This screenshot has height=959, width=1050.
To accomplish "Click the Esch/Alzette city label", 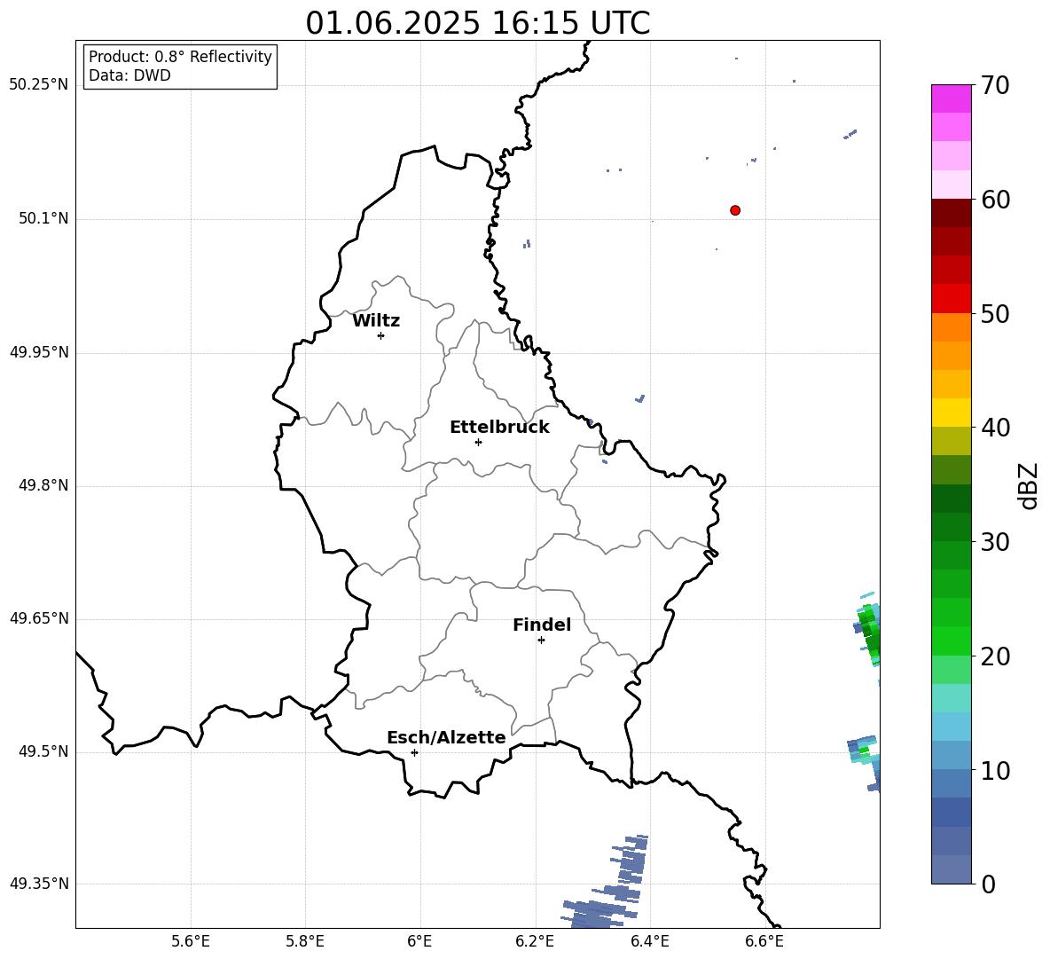I will [447, 737].
